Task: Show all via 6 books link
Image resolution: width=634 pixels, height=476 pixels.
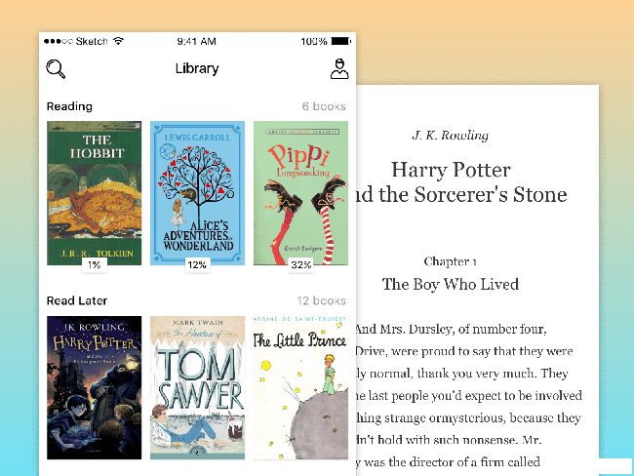Action: tap(324, 106)
